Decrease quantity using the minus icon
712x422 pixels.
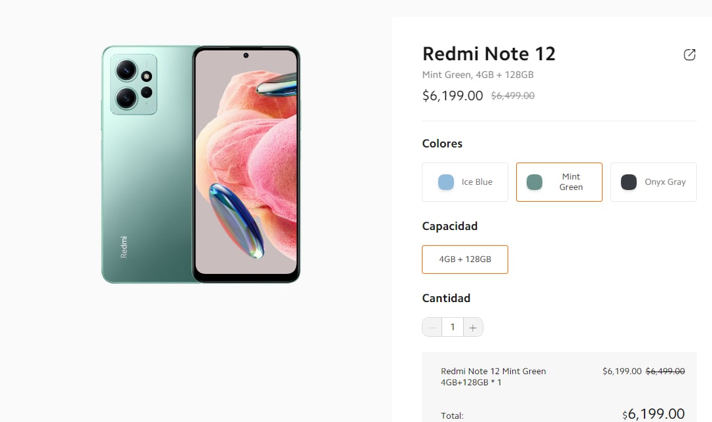pos(432,326)
